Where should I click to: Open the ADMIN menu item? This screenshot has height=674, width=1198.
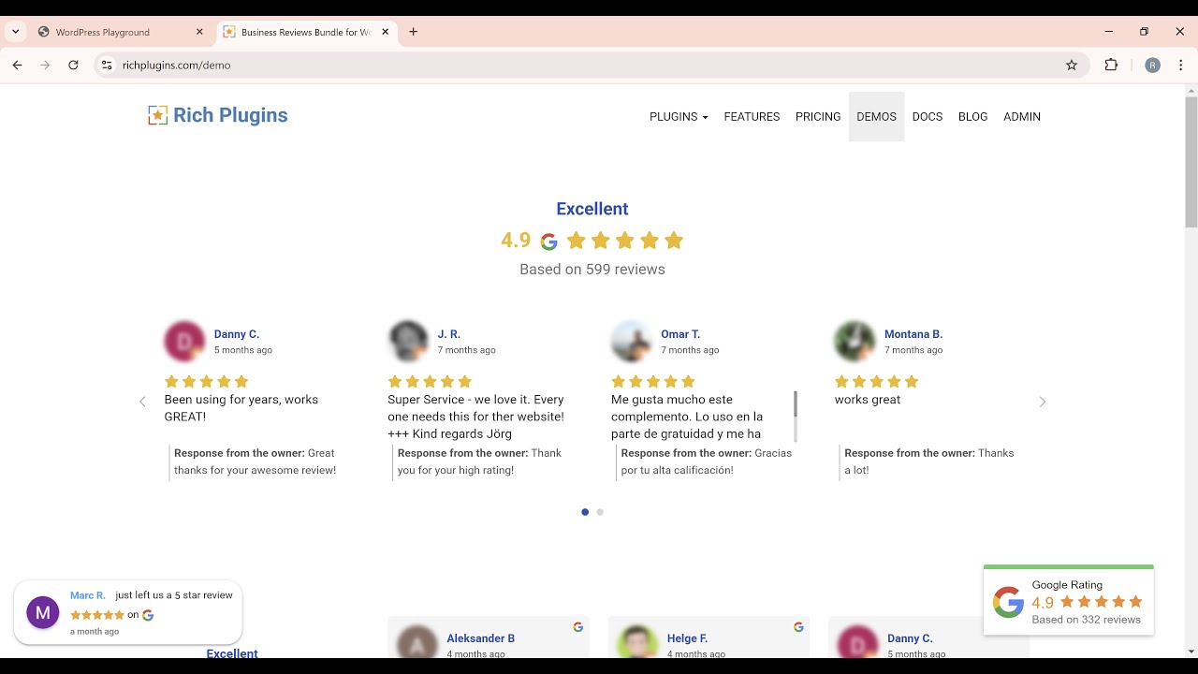pyautogui.click(x=1022, y=117)
